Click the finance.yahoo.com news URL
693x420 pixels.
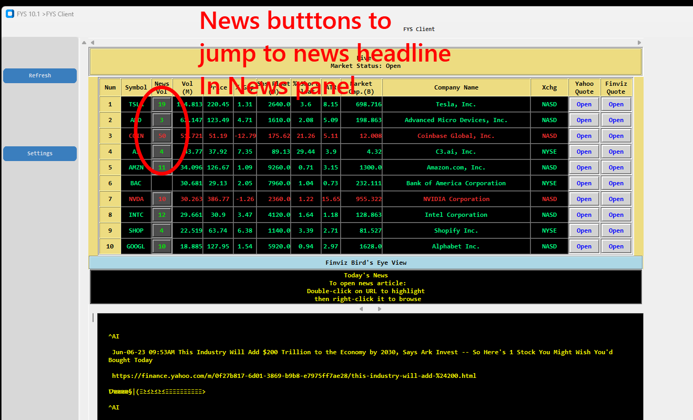click(294, 376)
